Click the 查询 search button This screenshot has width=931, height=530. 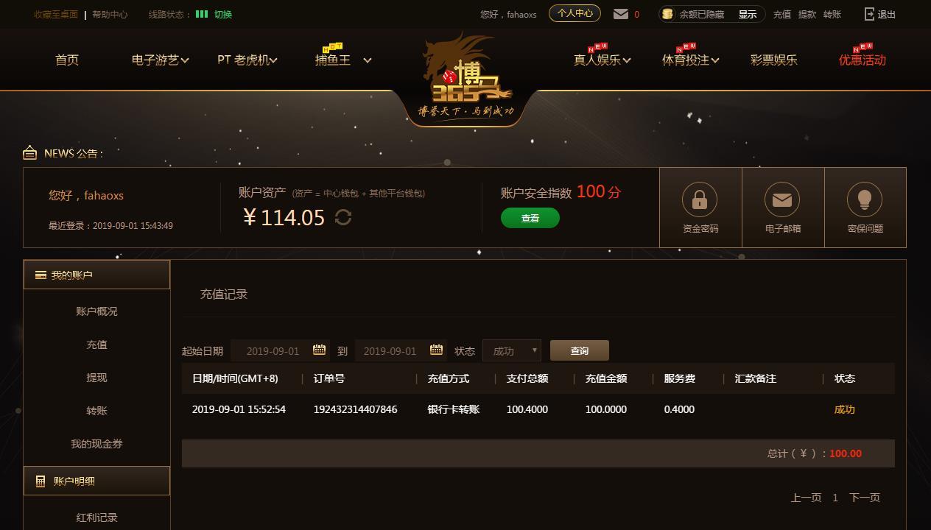coord(580,350)
